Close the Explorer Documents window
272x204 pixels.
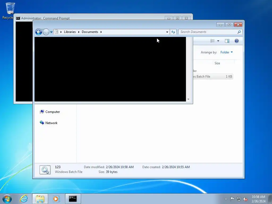(x=238, y=25)
